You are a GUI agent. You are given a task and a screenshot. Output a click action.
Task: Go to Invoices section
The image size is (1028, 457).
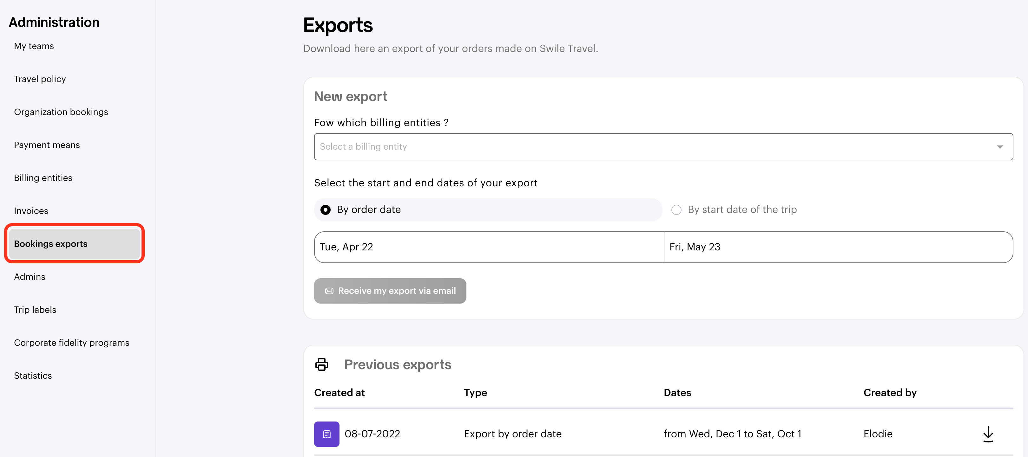tap(31, 211)
